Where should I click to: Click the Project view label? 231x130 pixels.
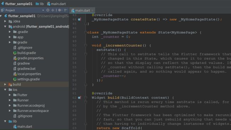pyautogui.click(x=10, y=10)
